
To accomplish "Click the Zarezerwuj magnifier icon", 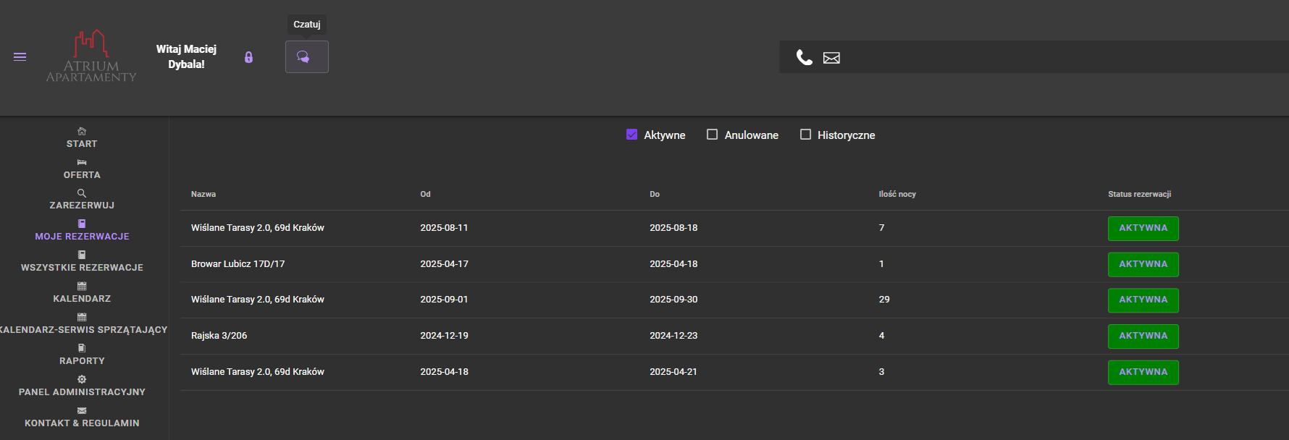I will point(82,193).
